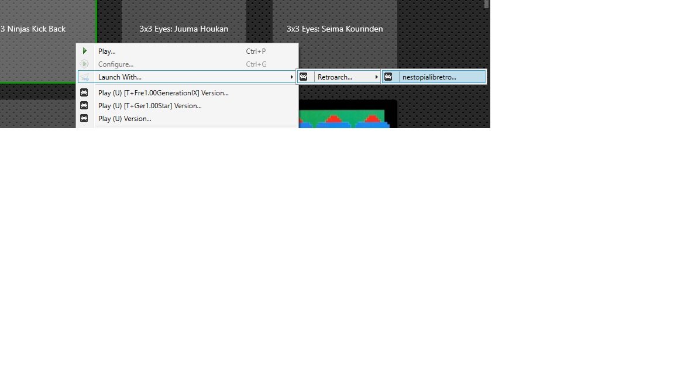The image size is (674, 379).
Task: Open the Retroarch... submenu item
Action: point(339,77)
